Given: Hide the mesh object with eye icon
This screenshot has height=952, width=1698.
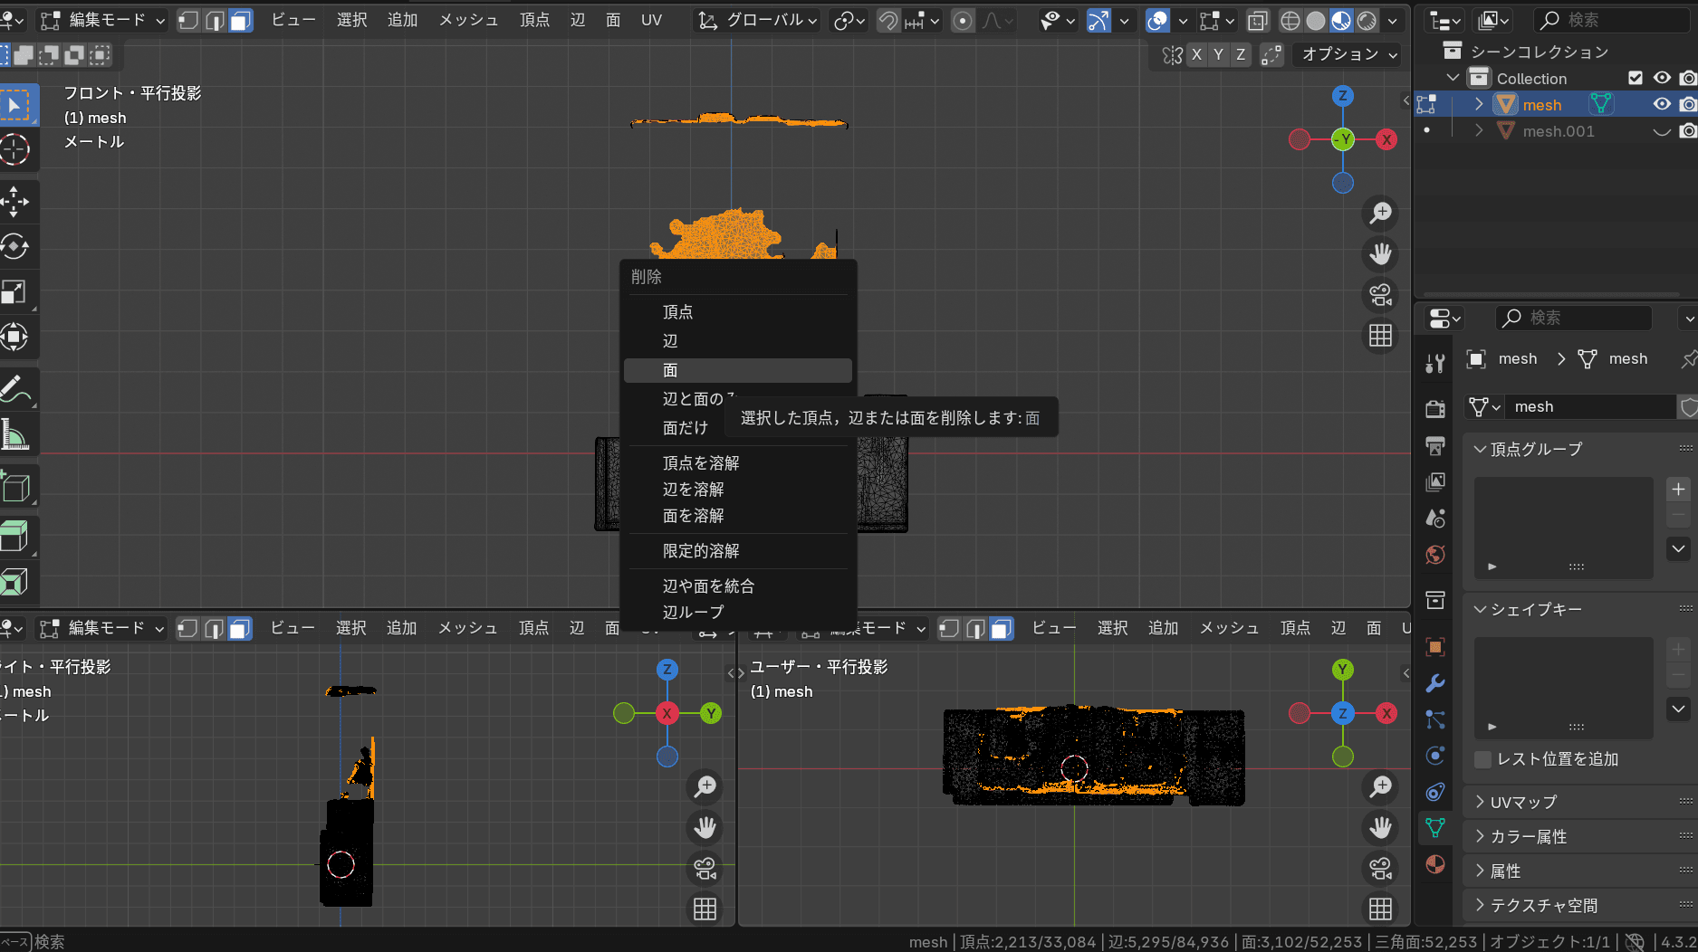Looking at the screenshot, I should click(x=1662, y=105).
